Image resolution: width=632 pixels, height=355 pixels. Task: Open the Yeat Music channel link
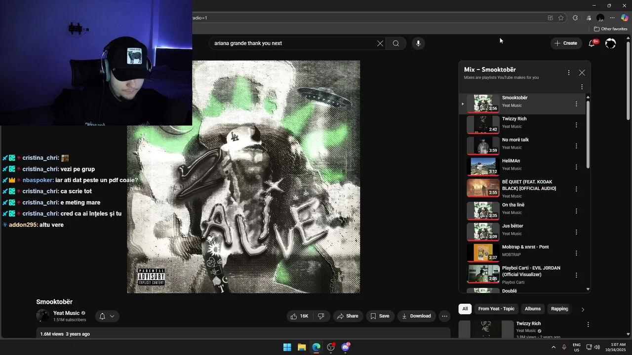(66, 313)
